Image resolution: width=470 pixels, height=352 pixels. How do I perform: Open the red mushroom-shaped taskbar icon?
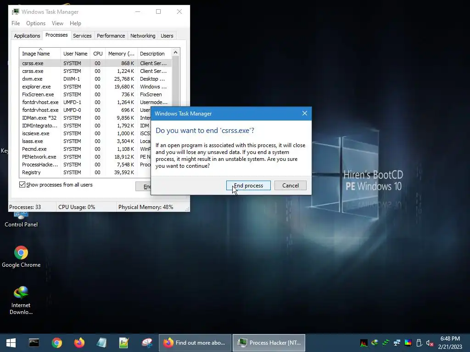[x=147, y=343]
